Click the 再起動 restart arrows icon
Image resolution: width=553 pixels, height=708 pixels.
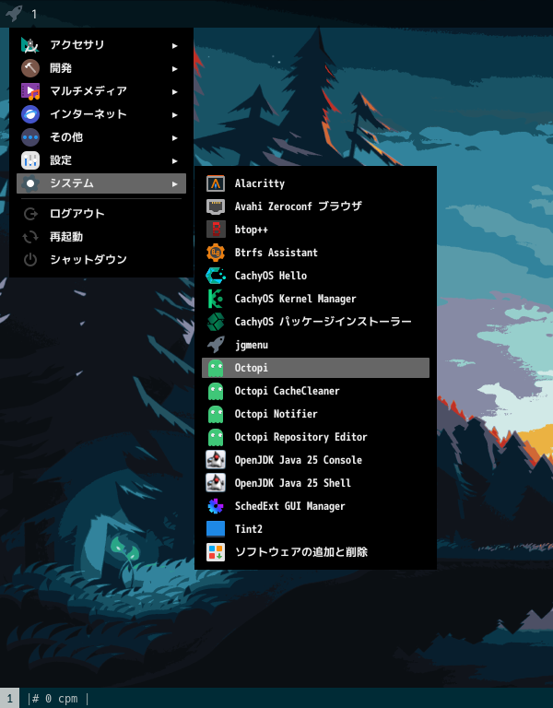pyautogui.click(x=30, y=237)
